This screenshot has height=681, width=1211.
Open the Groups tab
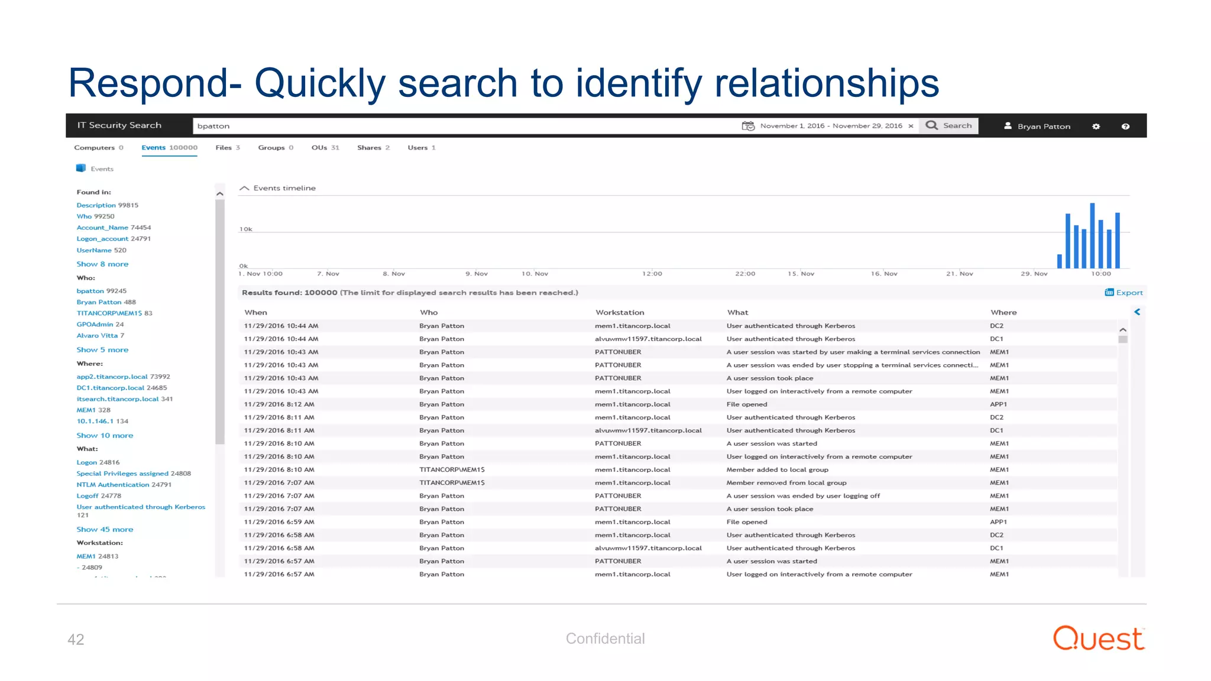tap(276, 148)
